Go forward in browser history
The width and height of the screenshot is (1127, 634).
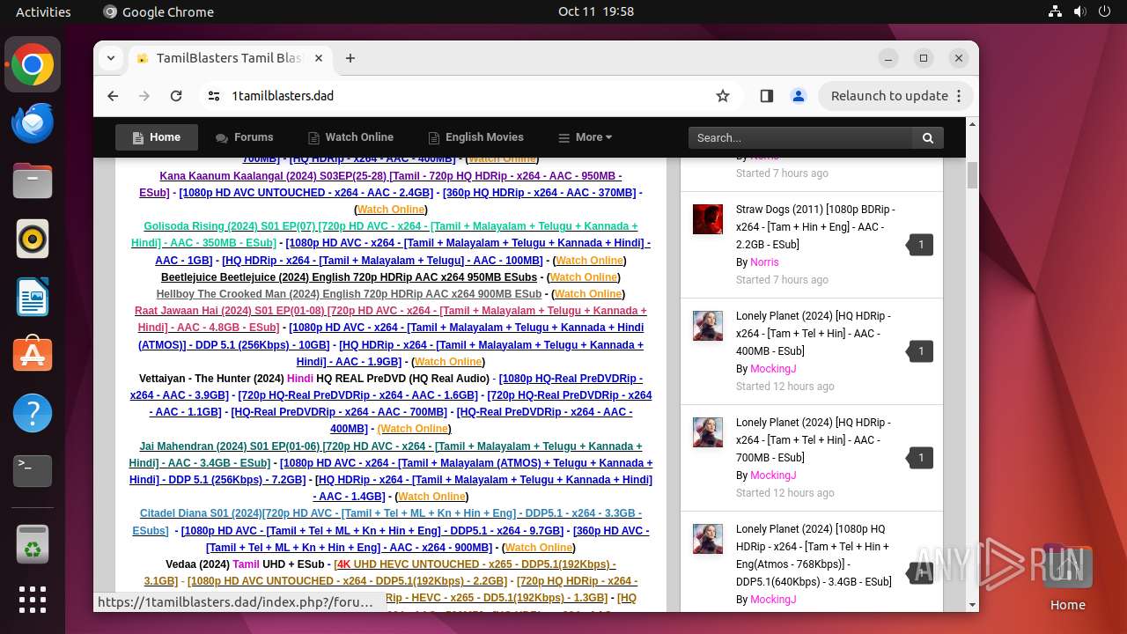click(144, 96)
